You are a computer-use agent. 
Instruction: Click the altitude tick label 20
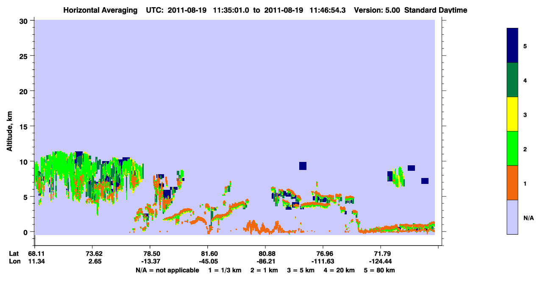(25, 91)
